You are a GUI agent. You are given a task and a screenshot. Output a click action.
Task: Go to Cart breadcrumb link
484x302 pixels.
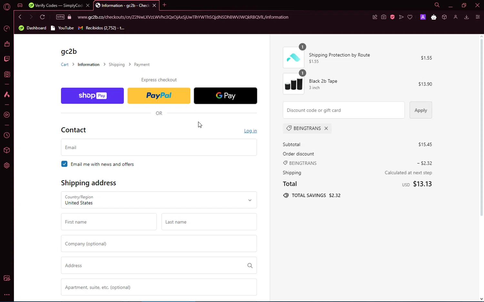[x=65, y=64]
